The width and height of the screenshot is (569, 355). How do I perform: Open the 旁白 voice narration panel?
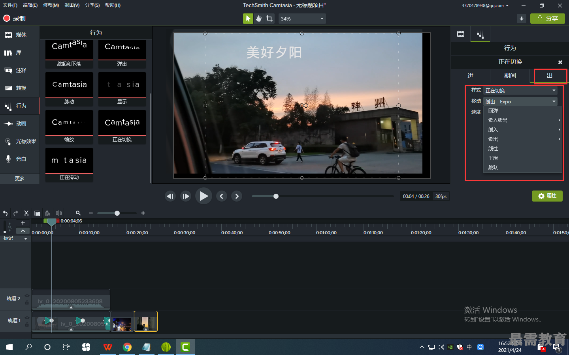(x=20, y=159)
